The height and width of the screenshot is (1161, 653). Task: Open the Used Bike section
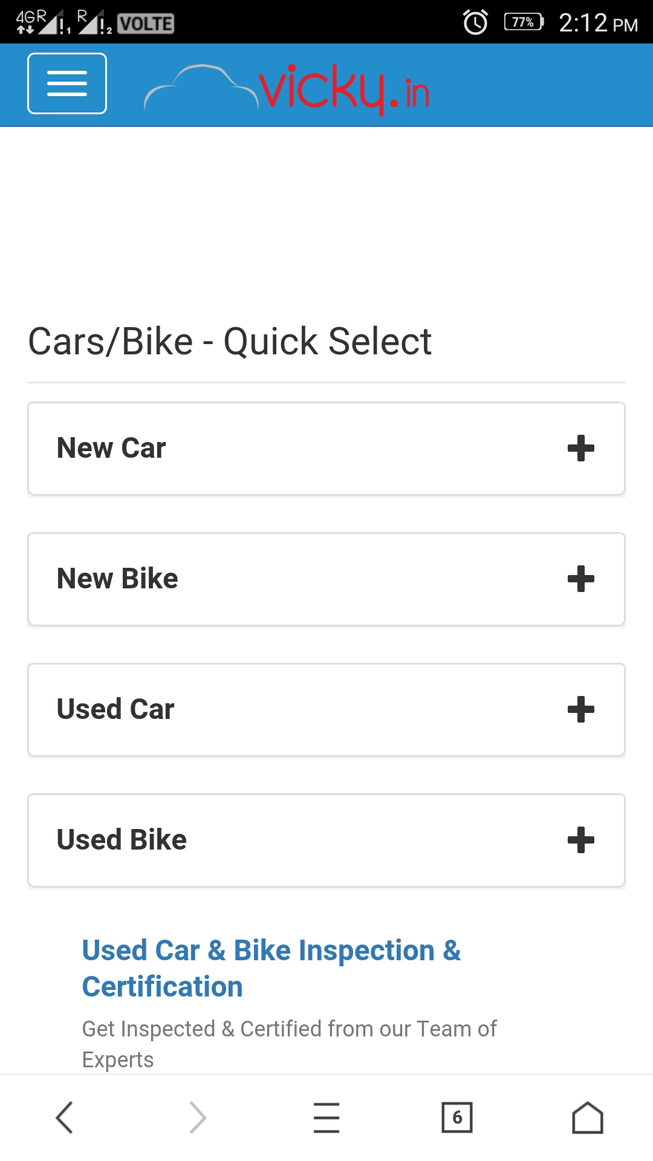point(122,840)
